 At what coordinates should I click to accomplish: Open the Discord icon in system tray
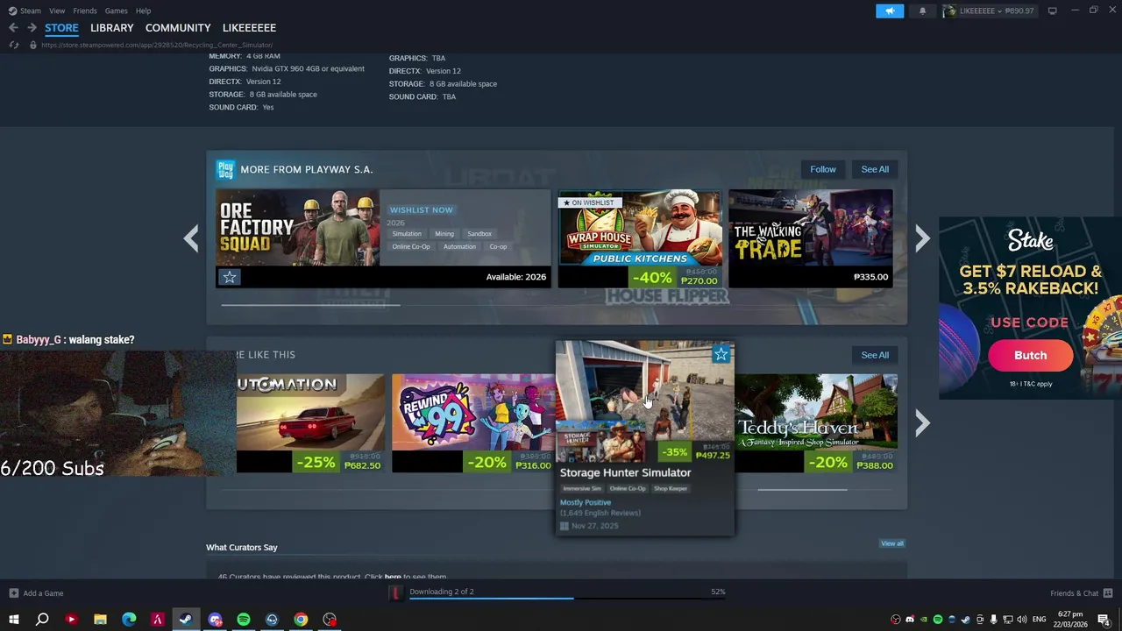tap(909, 620)
